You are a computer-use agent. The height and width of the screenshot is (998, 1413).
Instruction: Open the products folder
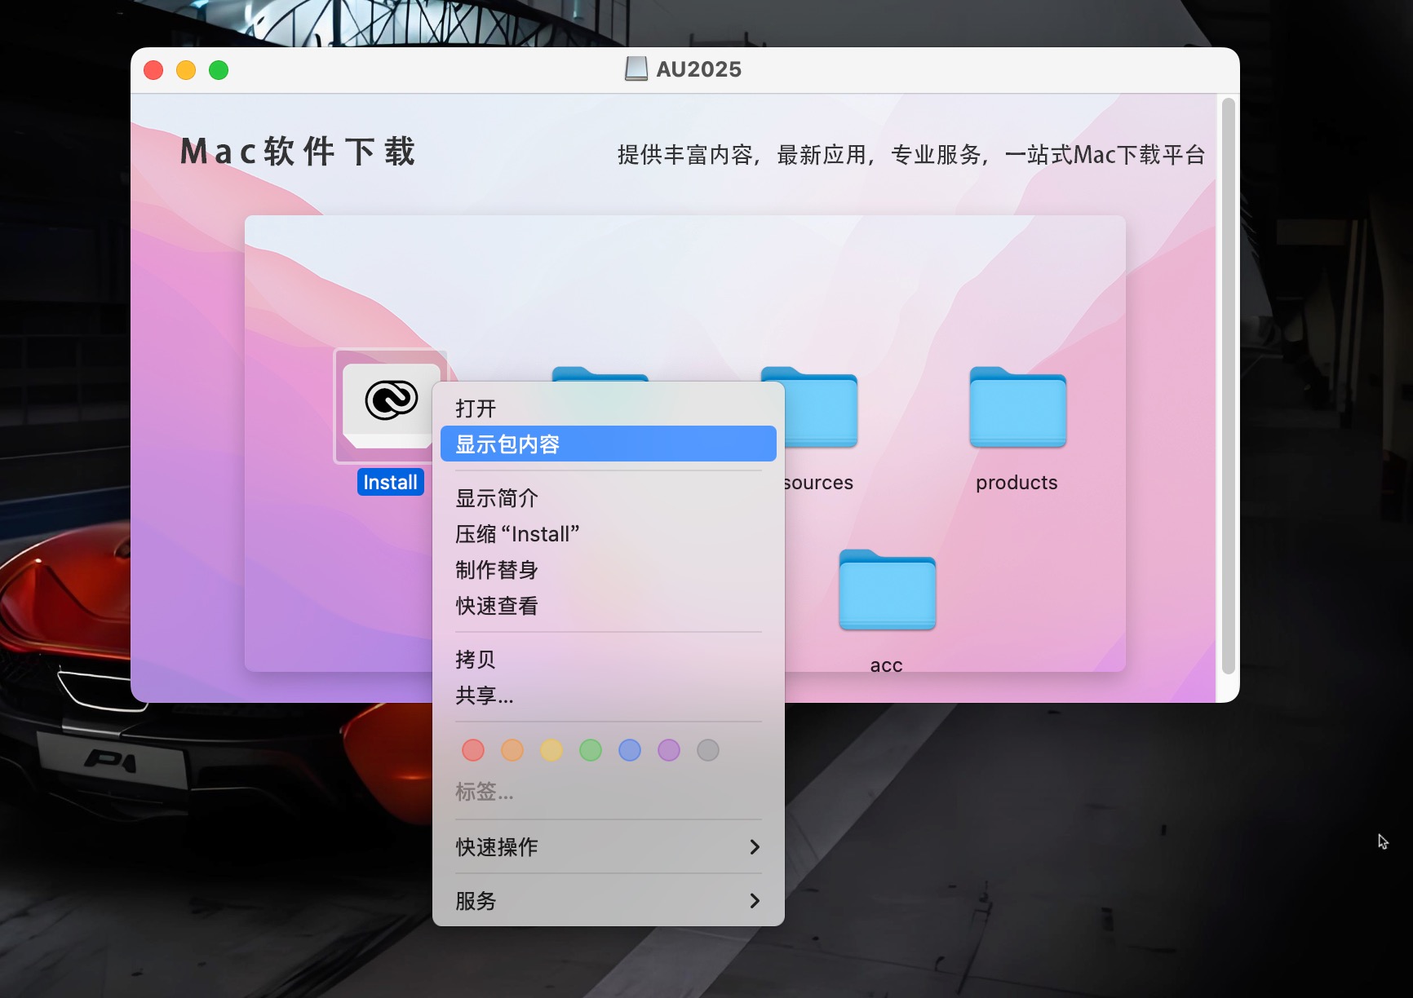[1017, 408]
